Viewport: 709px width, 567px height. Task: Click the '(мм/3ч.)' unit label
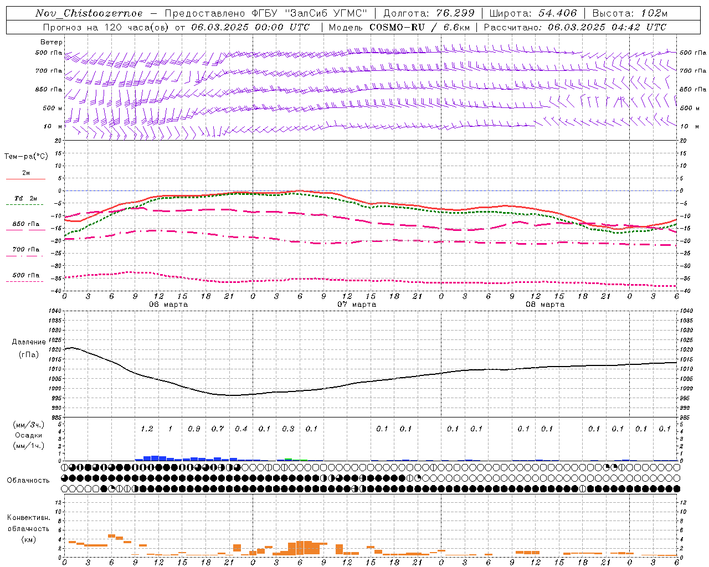tap(29, 425)
